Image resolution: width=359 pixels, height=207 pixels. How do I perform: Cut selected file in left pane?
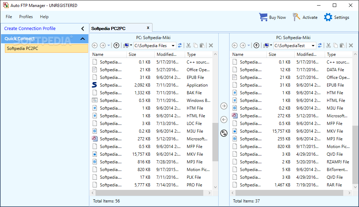point(189,45)
